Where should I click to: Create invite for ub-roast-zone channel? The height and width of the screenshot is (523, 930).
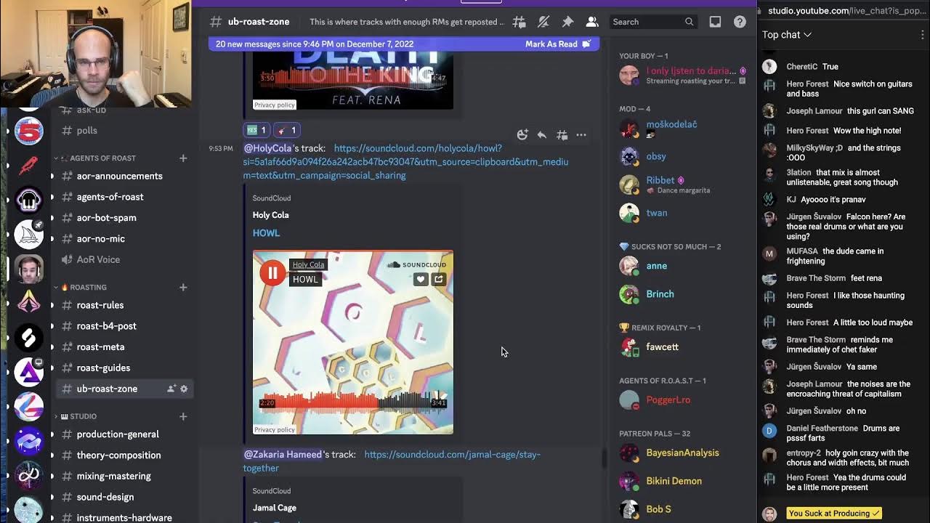(x=171, y=389)
